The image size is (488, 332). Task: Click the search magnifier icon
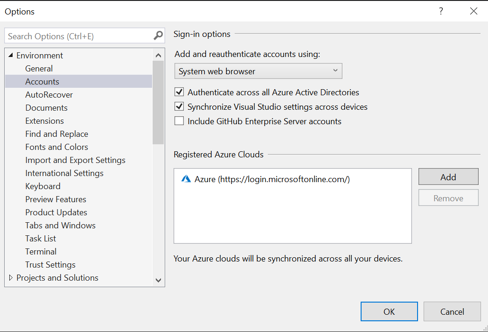158,35
